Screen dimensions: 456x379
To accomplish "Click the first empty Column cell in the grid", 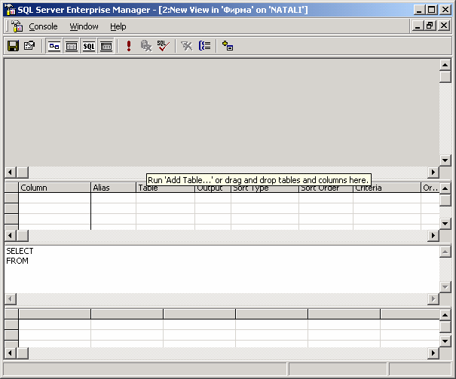I will pos(55,198).
